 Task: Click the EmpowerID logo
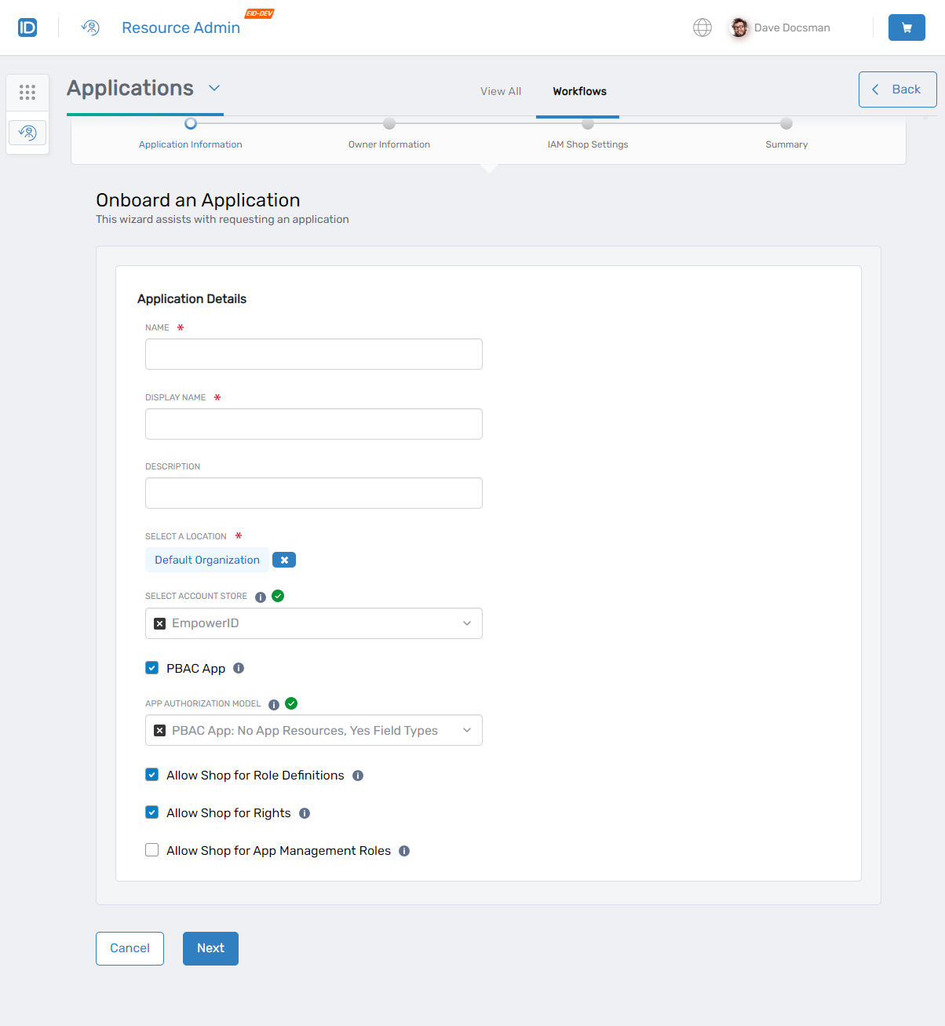click(x=27, y=27)
